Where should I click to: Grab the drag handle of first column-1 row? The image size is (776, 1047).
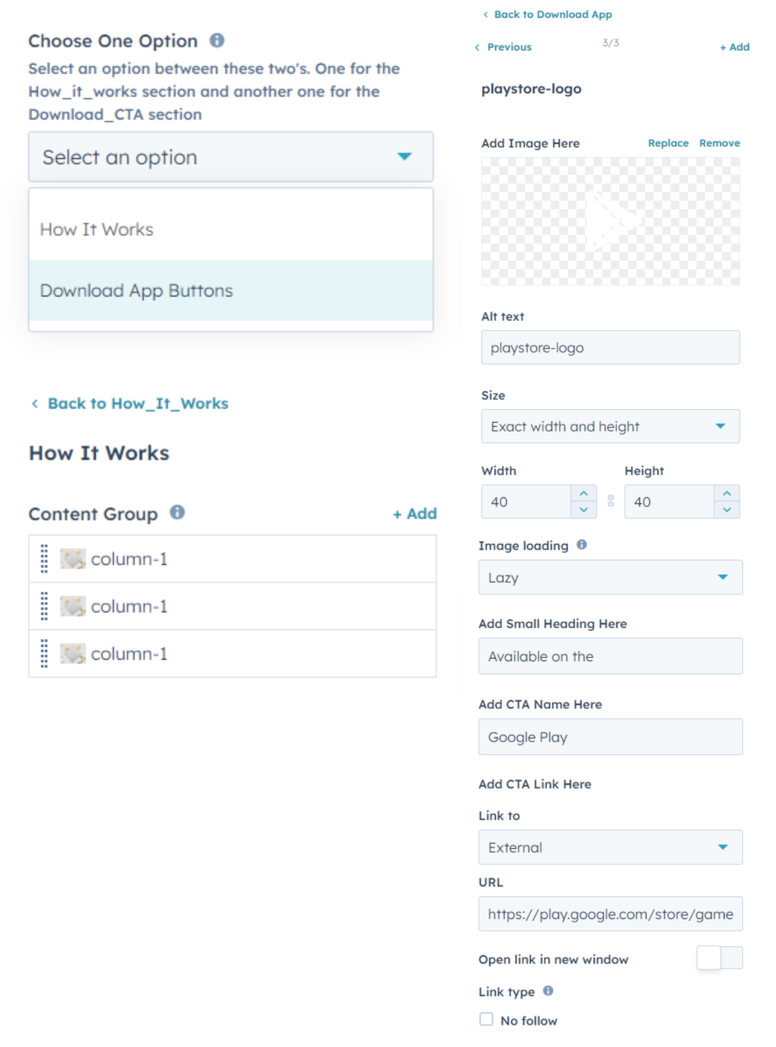pyautogui.click(x=44, y=559)
